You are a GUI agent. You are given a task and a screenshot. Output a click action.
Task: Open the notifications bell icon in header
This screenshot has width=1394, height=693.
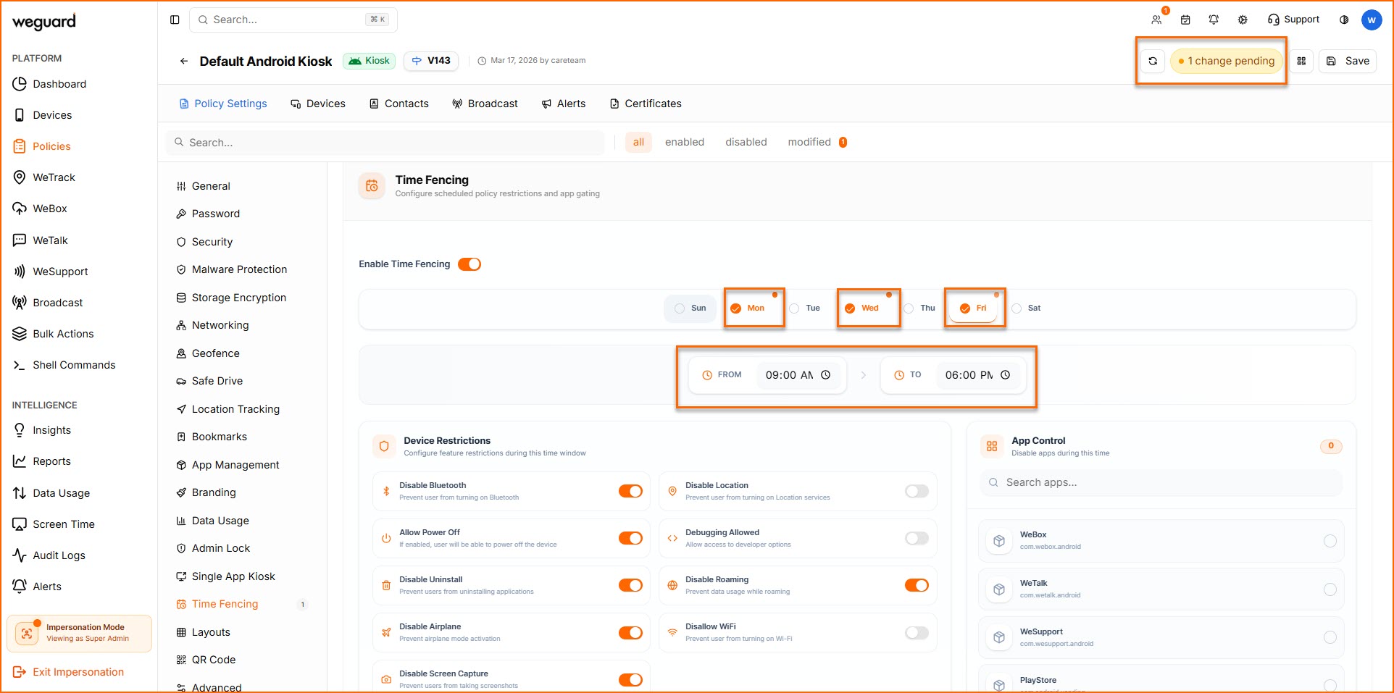(x=1214, y=20)
